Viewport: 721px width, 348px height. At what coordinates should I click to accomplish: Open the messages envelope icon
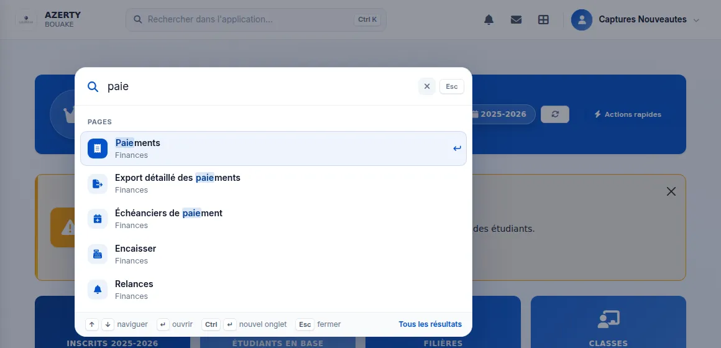(x=516, y=20)
